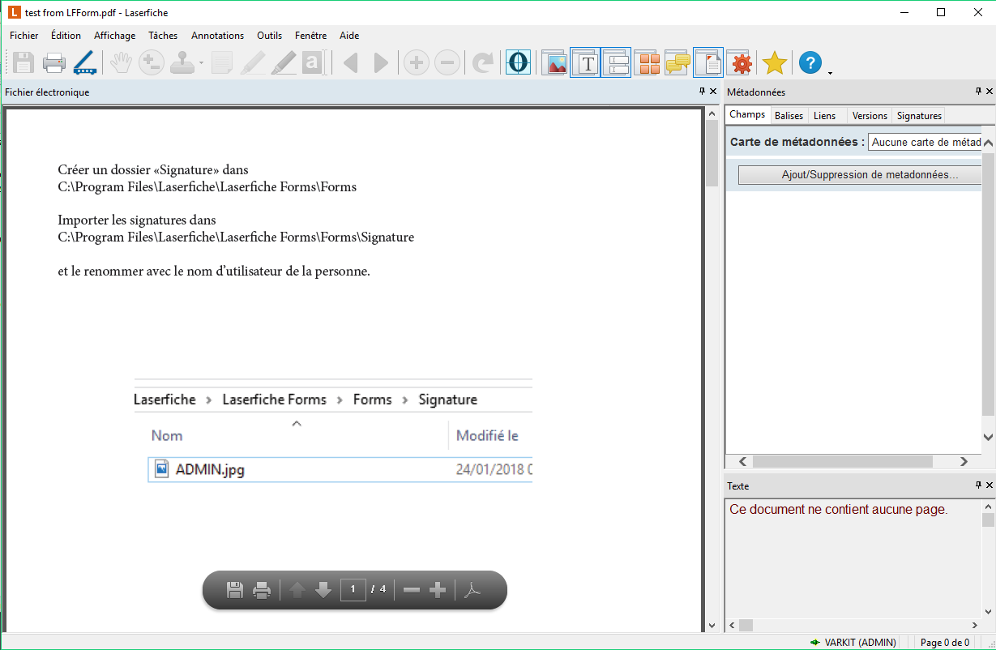Click the Scan icon in the toolbar

pos(85,62)
